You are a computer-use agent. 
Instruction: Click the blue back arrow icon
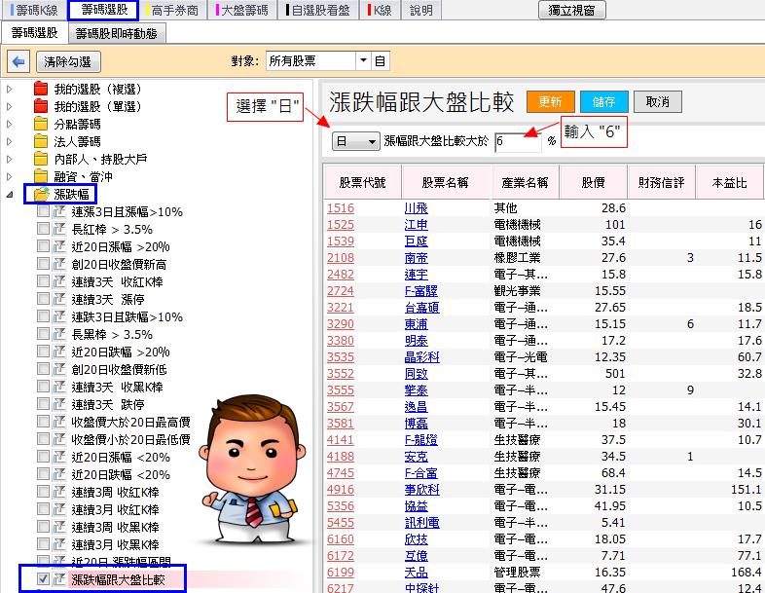click(18, 61)
